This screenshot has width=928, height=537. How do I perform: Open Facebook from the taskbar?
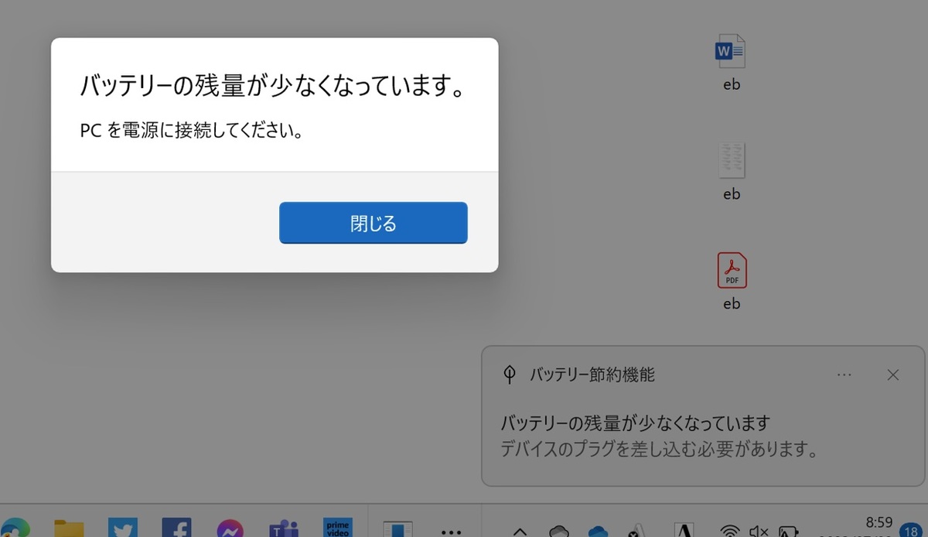coord(176,528)
